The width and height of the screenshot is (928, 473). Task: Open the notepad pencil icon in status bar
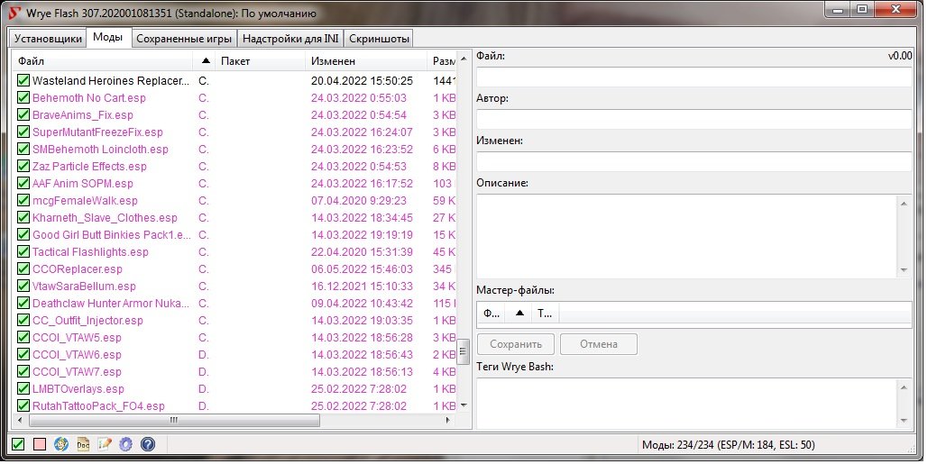pos(105,444)
